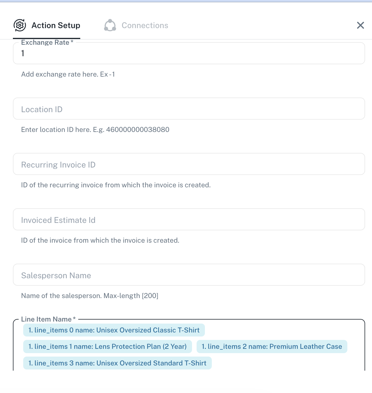Select the Invoiced Estimate Id field
Image resolution: width=372 pixels, height=393 pixels.
pos(189,220)
